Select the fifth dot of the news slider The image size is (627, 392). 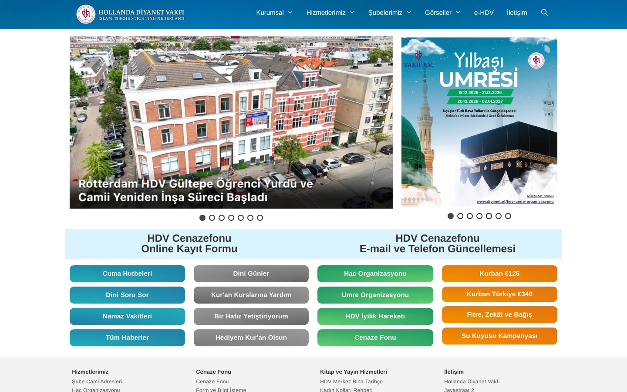[241, 218]
